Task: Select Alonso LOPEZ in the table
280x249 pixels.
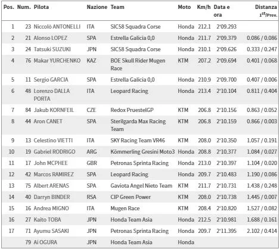Action: [x=51, y=38]
